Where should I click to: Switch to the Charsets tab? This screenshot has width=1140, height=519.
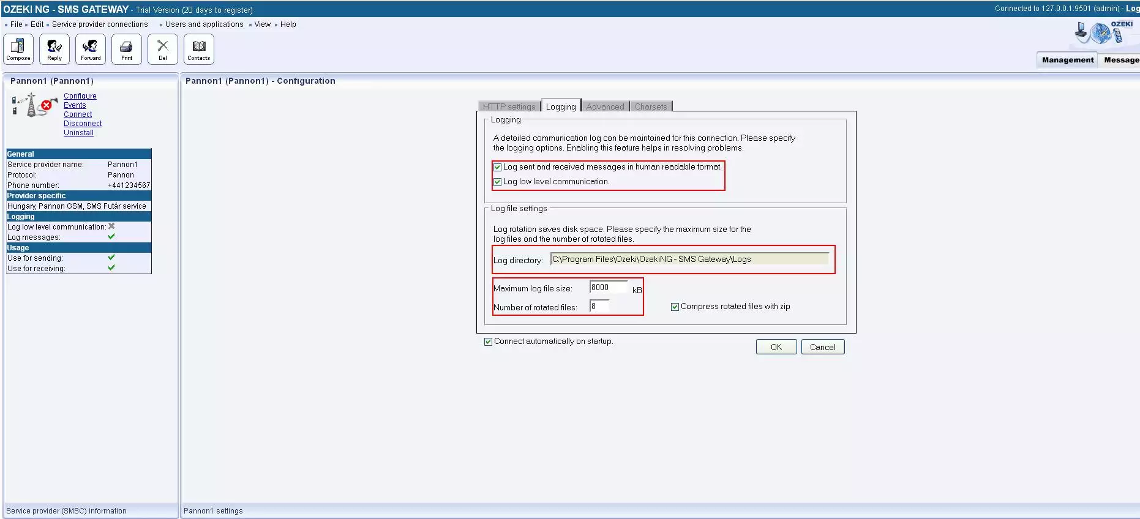pyautogui.click(x=651, y=106)
